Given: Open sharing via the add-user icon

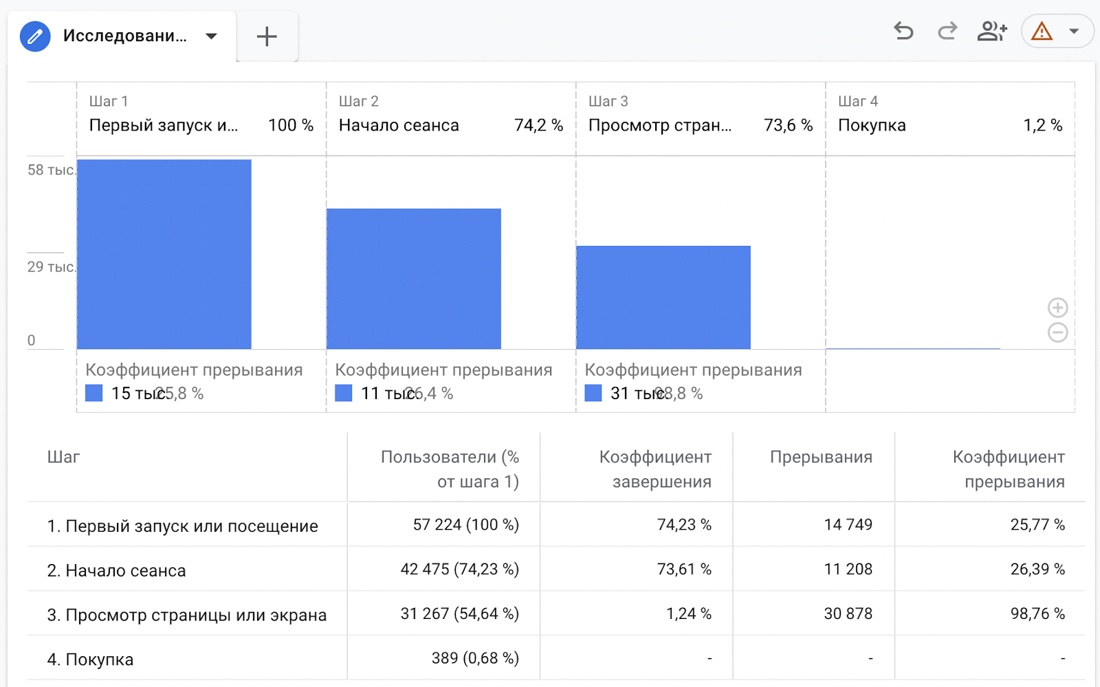Looking at the screenshot, I should pos(991,32).
